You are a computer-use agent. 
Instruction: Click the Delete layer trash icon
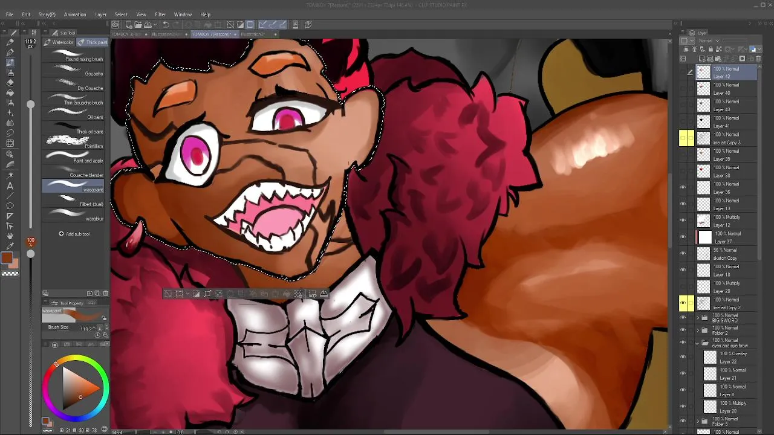(x=759, y=59)
